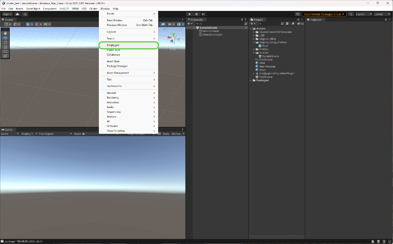
Task: Open the Game view kebab menu
Action: pyautogui.click(x=183, y=130)
